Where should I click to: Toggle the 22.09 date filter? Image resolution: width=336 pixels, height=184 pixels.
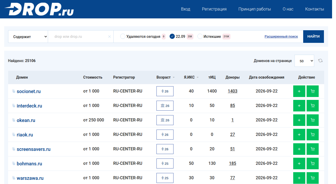[x=172, y=37]
